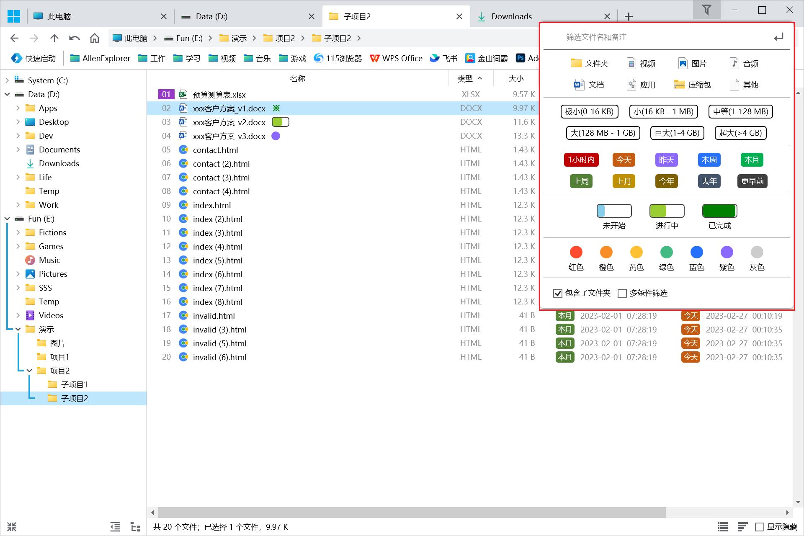Click the filter funnel icon in title bar
Screen dimensions: 804x536
(x=706, y=10)
